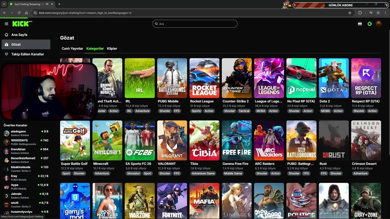Open the bisakinolsude recommended channel
Image resolution: width=390 pixels, height=219 pixels.
click(26, 169)
